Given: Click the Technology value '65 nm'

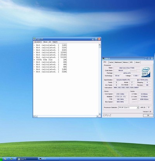Looking at the screenshot, I should [x=117, y=76].
